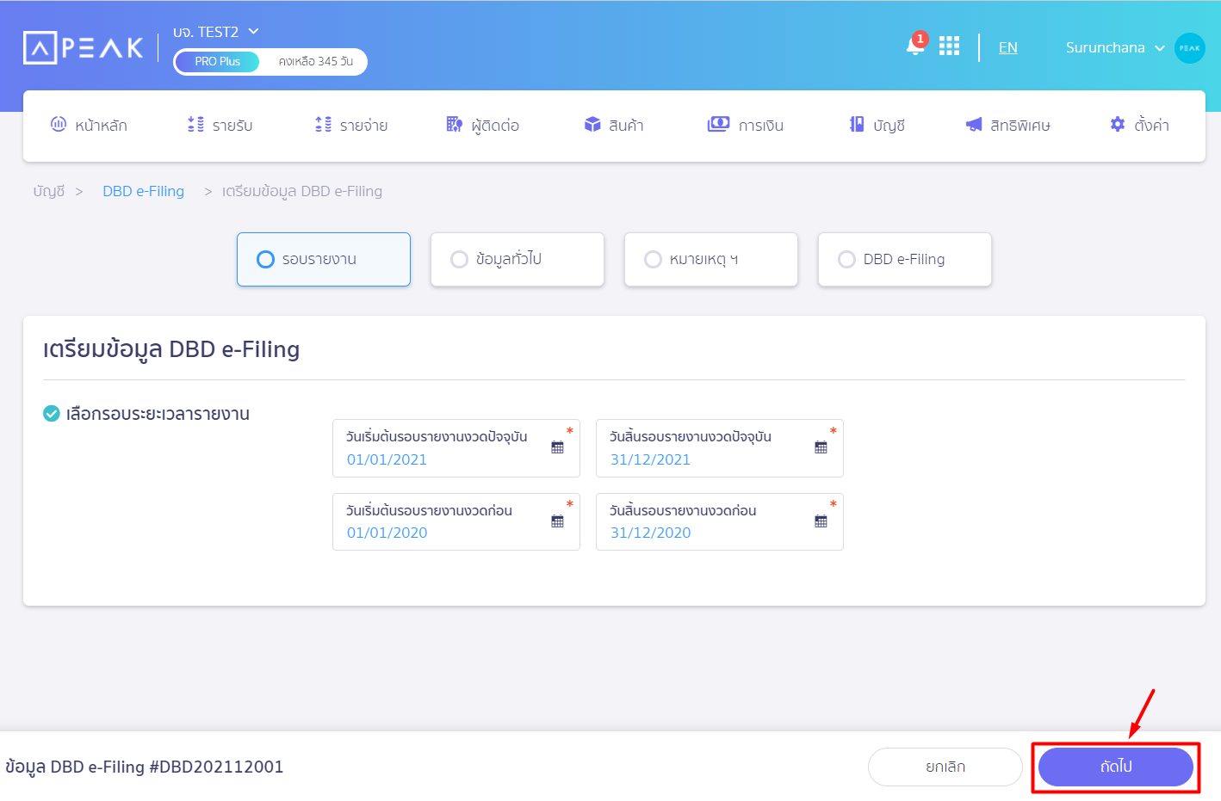Click the ผู้ติดต่อ contacts icon
Screen dimensions: 1221x801
(455, 124)
